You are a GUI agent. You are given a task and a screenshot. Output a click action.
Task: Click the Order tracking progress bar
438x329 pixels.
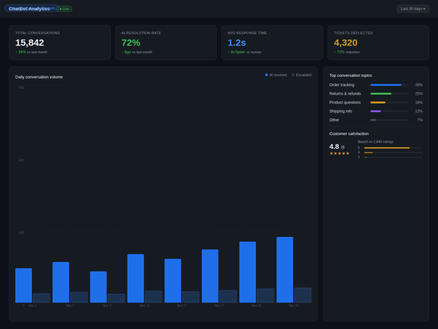click(x=389, y=85)
